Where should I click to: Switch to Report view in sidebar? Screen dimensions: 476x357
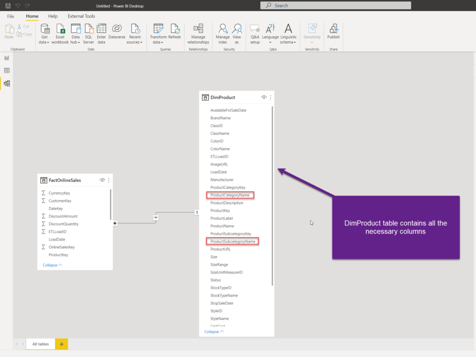click(x=7, y=58)
